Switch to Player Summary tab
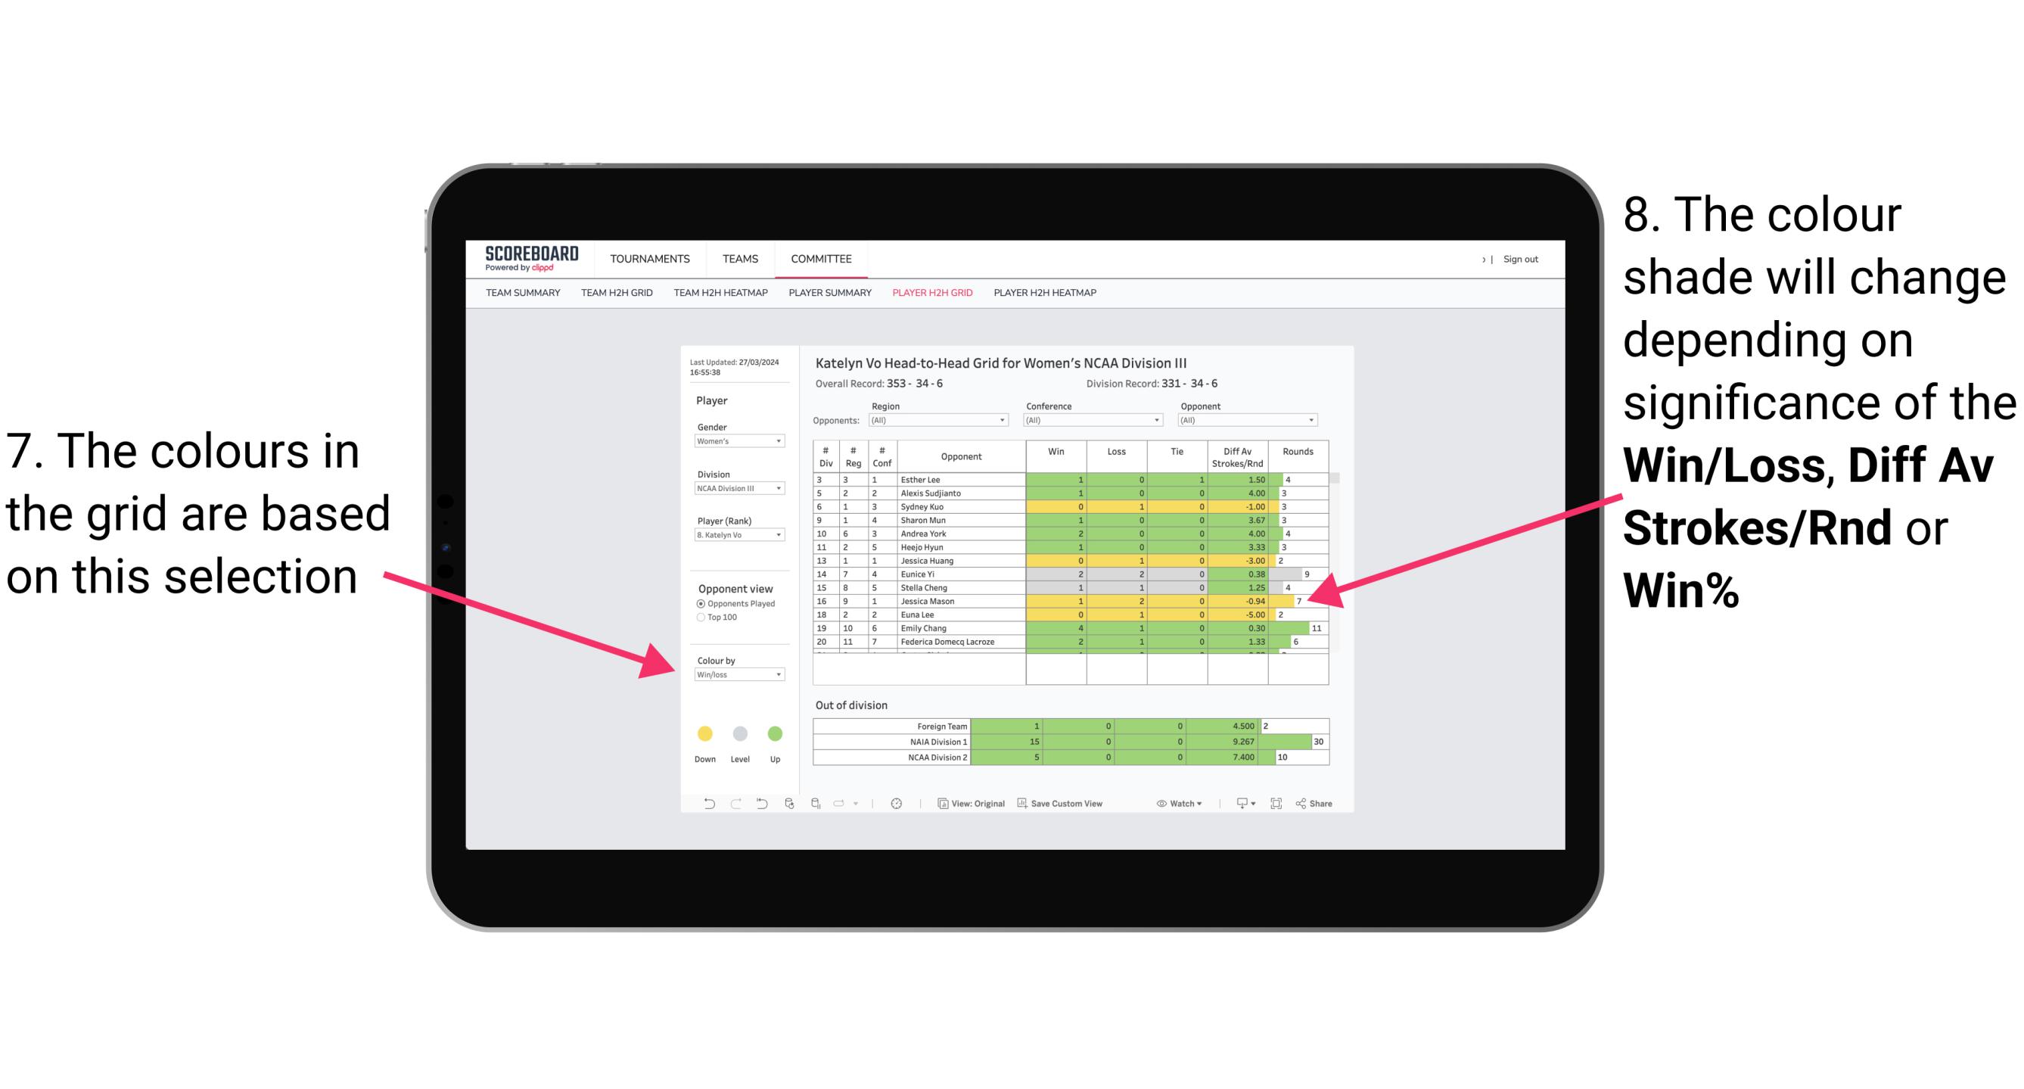The height and width of the screenshot is (1089, 2024). click(829, 297)
